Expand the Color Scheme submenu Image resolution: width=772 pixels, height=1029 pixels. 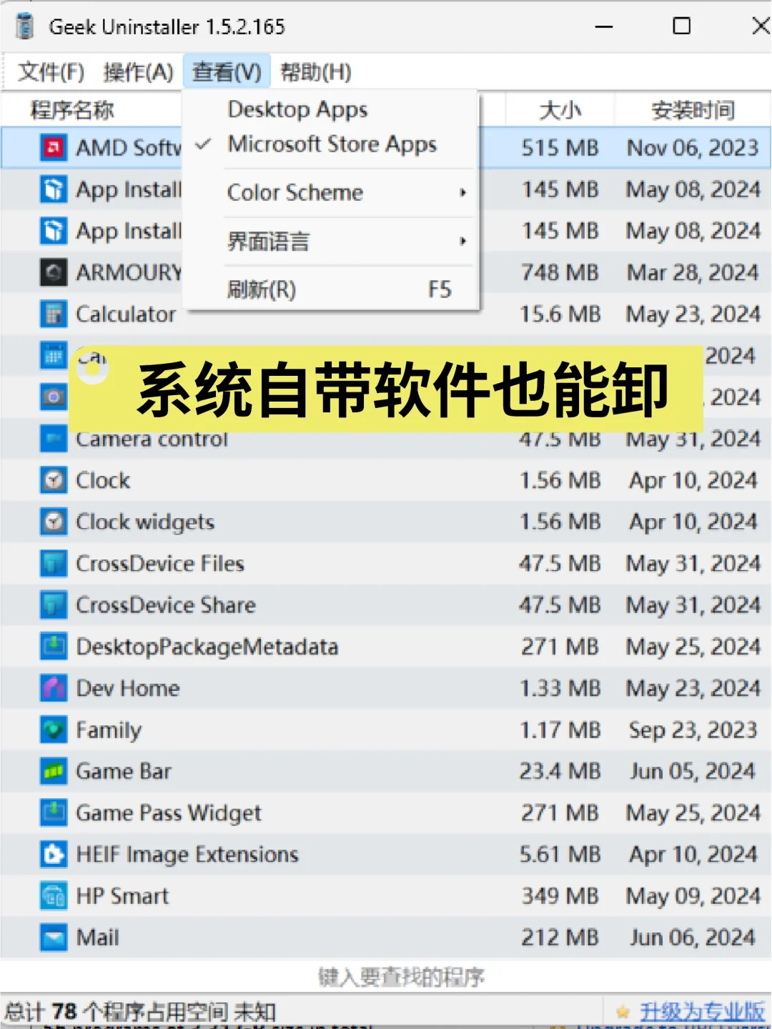click(294, 192)
